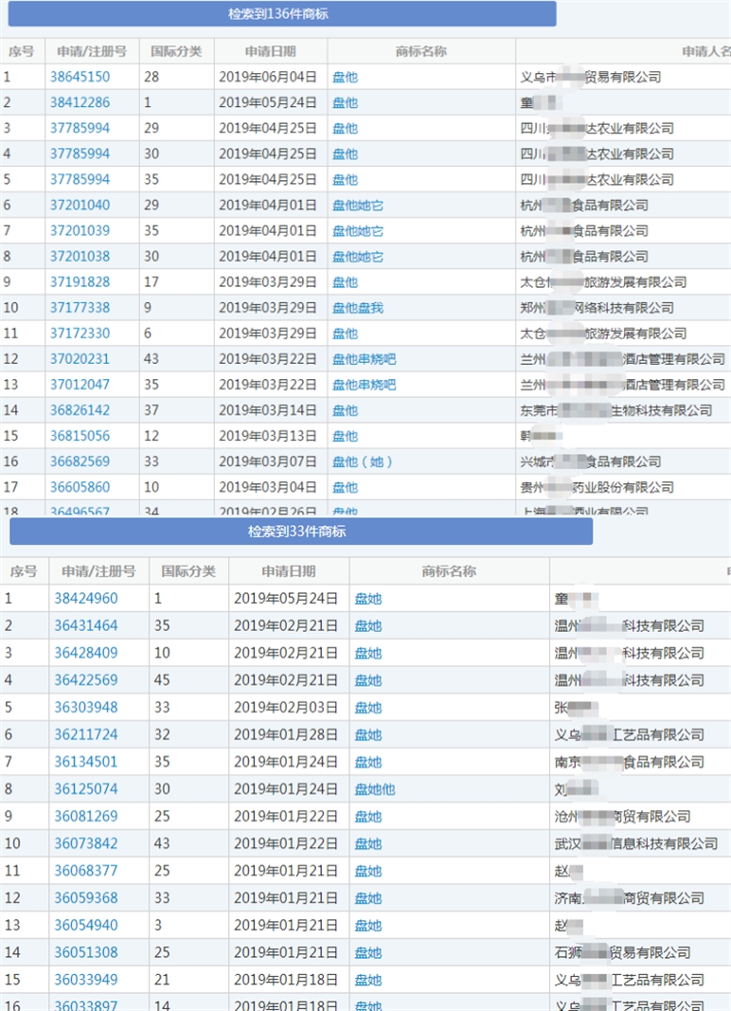The width and height of the screenshot is (731, 1011).
Task: Select the applicant cell ending 药业股份有限公司
Action: coord(597,487)
